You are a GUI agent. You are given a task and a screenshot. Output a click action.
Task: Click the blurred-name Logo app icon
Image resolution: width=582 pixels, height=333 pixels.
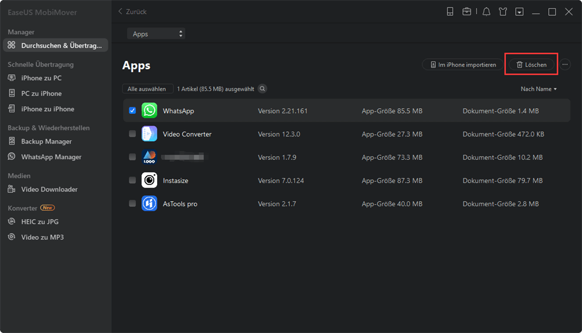[x=149, y=157]
